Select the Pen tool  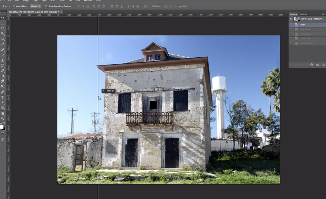[3, 92]
